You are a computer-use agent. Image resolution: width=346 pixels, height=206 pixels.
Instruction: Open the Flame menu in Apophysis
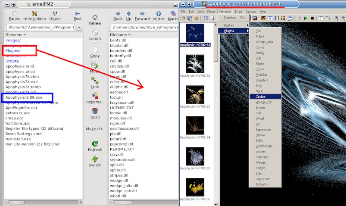tap(211, 12)
